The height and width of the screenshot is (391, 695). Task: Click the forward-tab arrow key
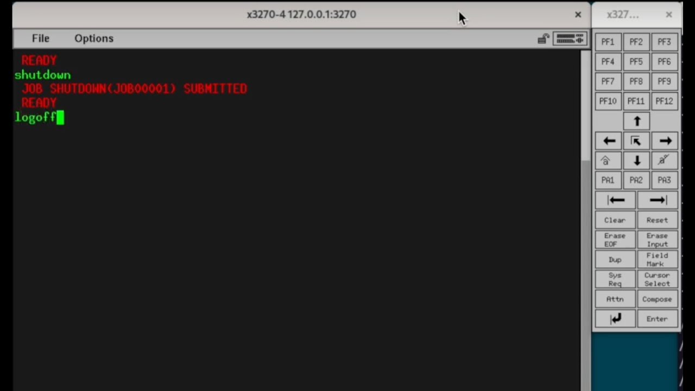click(658, 200)
